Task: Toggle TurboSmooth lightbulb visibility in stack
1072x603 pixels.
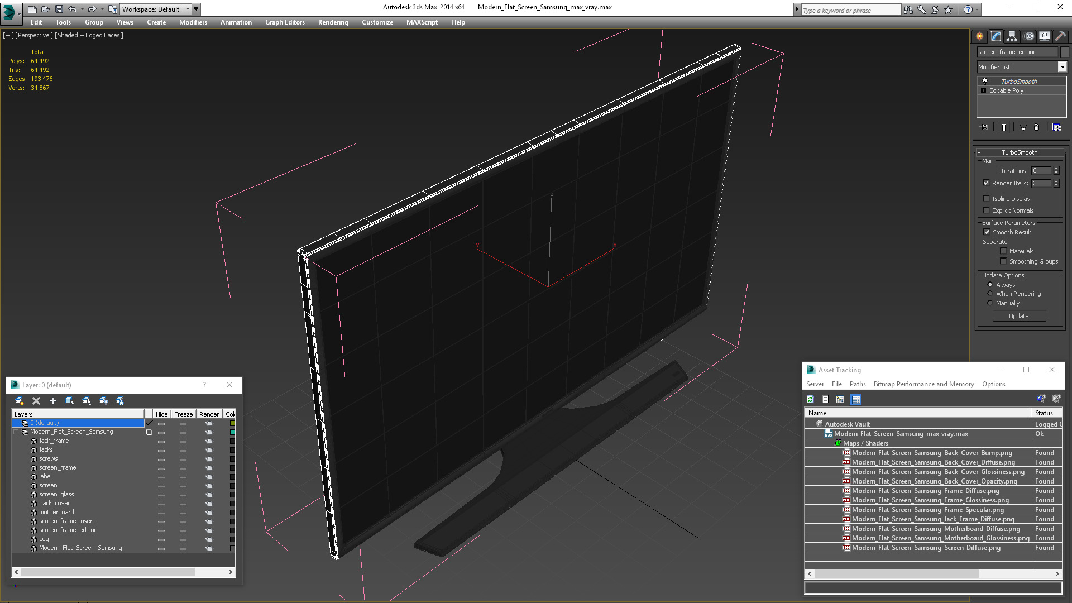Action: click(x=985, y=82)
